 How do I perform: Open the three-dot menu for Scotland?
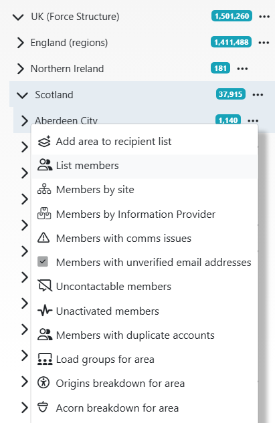point(258,95)
